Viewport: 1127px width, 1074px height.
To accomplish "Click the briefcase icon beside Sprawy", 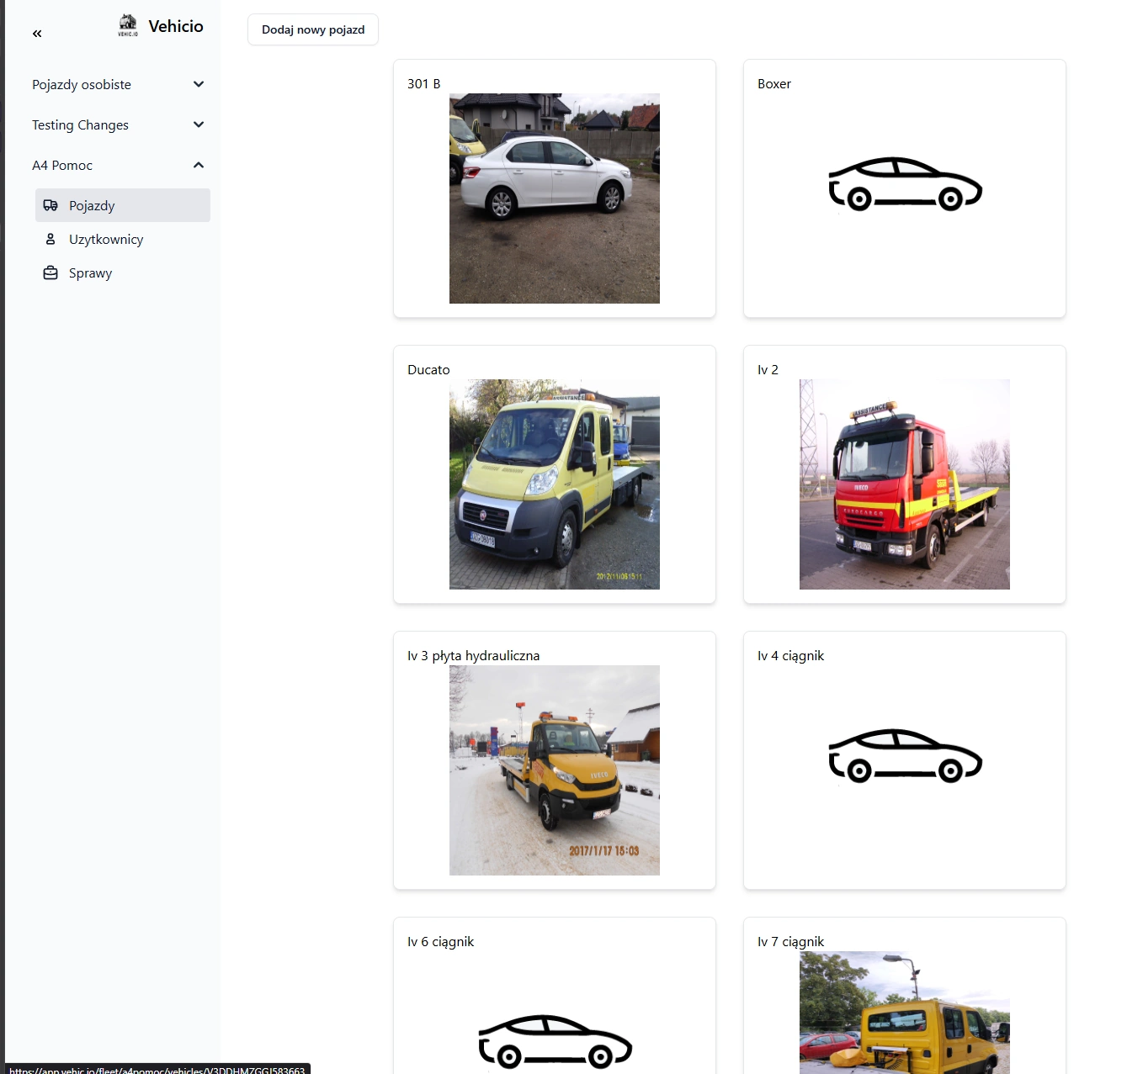I will click(x=51, y=272).
